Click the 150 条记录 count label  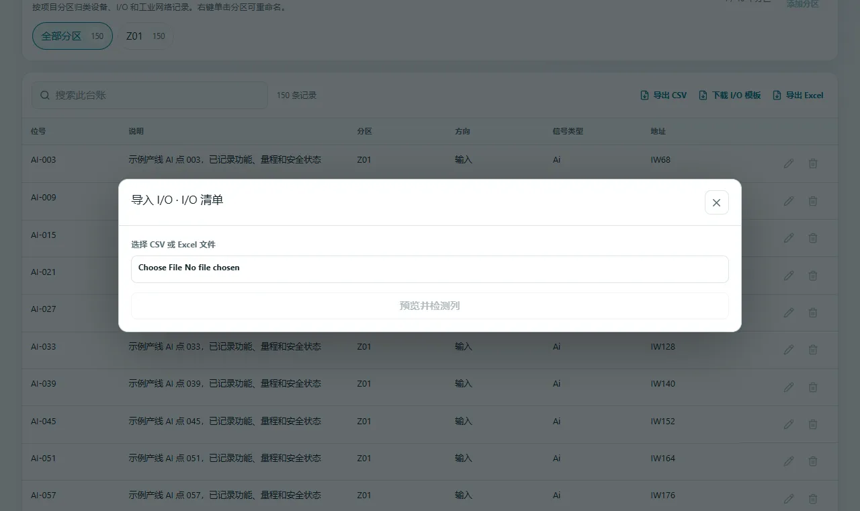(x=296, y=95)
